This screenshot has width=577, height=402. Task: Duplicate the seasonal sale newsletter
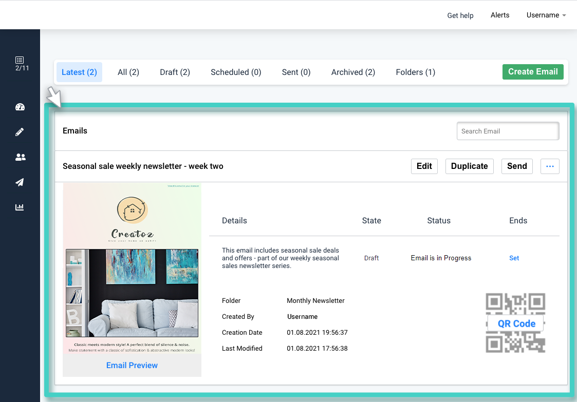470,166
